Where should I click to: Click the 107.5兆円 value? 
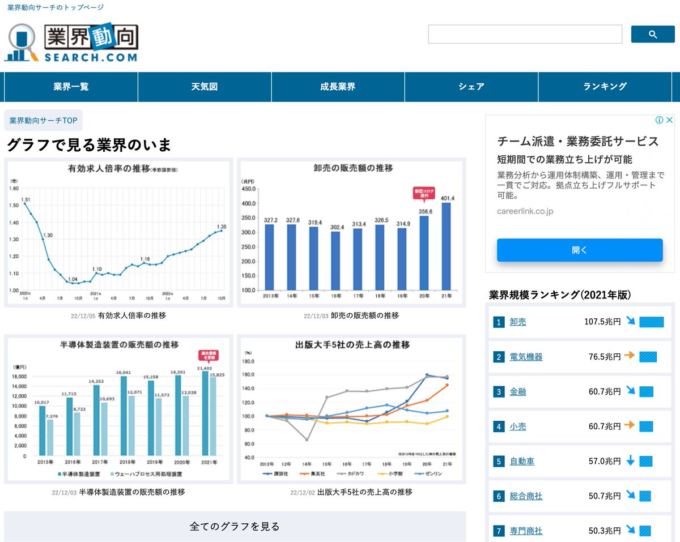click(x=602, y=322)
